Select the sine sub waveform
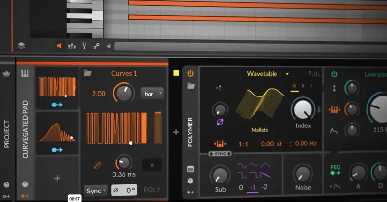 pyautogui.click(x=242, y=165)
